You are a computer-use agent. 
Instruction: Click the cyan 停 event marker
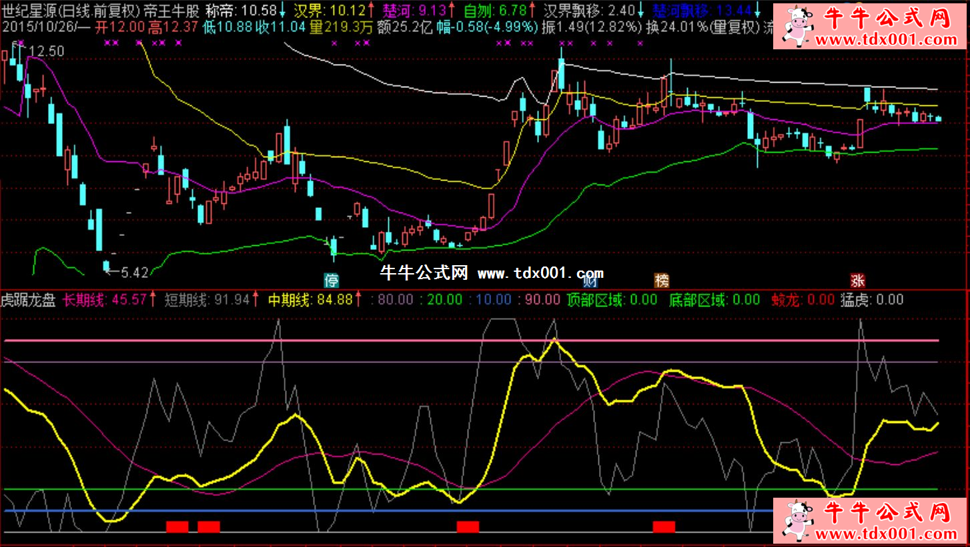click(x=331, y=279)
